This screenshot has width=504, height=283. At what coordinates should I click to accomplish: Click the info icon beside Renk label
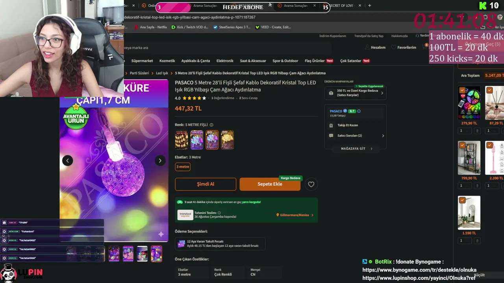click(211, 125)
